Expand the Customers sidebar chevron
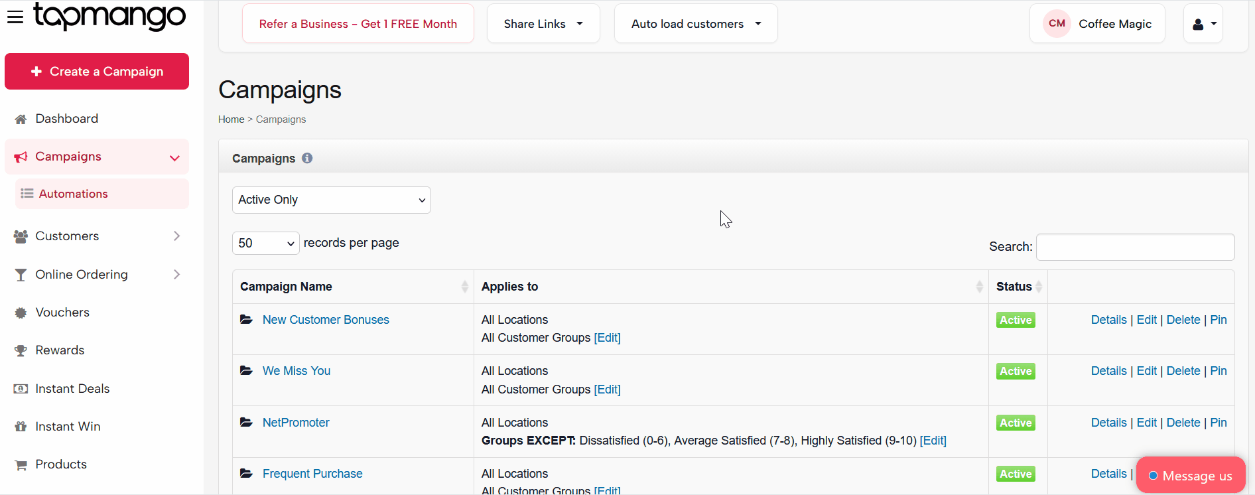 pyautogui.click(x=176, y=236)
